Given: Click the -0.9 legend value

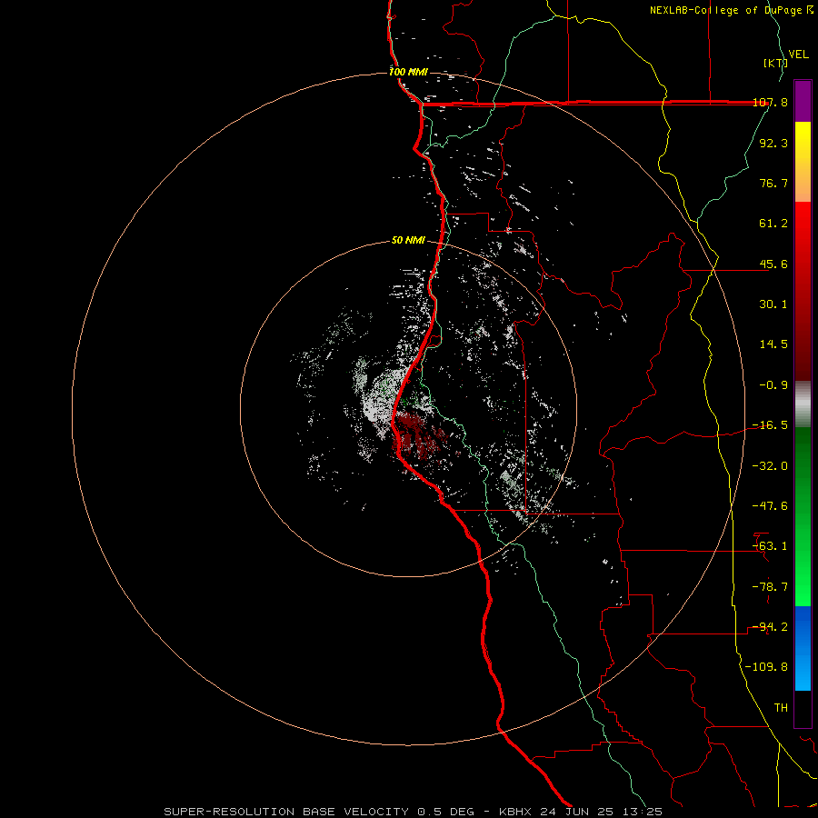Looking at the screenshot, I should click(773, 385).
